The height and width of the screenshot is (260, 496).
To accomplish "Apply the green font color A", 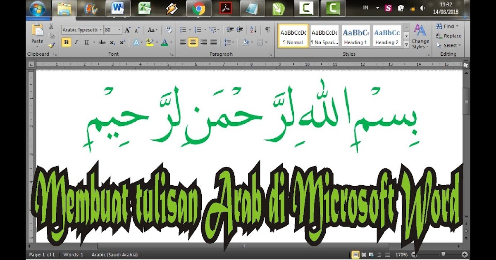I will pyautogui.click(x=165, y=42).
